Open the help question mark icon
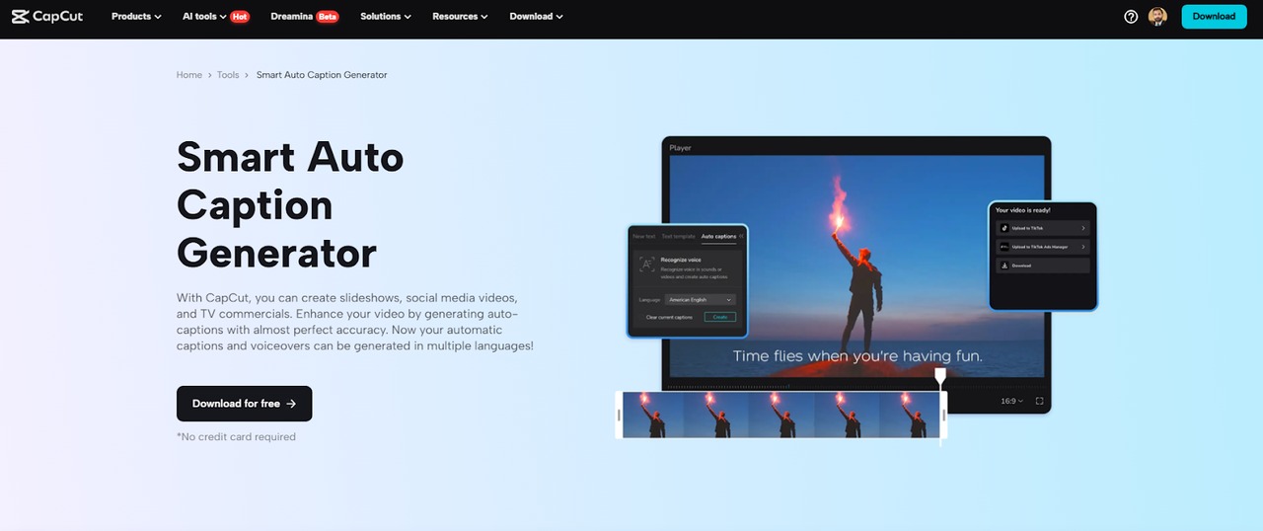This screenshot has height=531, width=1263. pos(1131,17)
